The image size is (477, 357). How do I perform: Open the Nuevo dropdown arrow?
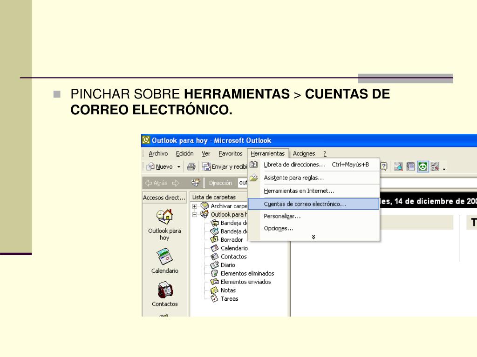[179, 167]
